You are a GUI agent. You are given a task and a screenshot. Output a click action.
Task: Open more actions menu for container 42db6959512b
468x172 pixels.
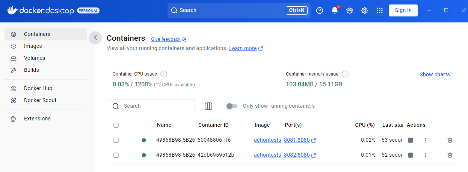(426, 155)
